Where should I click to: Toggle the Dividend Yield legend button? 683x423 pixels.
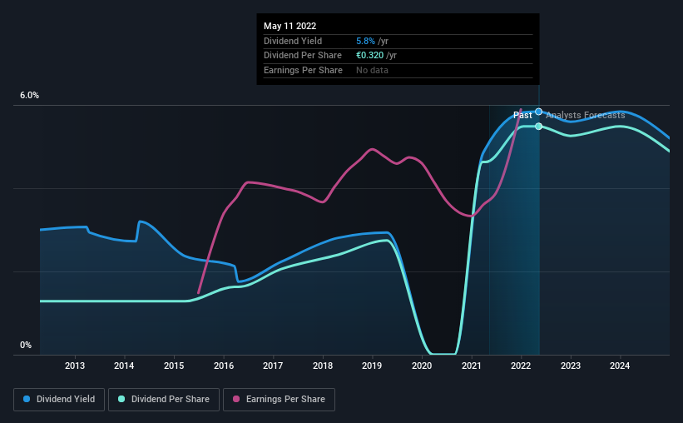coord(59,400)
